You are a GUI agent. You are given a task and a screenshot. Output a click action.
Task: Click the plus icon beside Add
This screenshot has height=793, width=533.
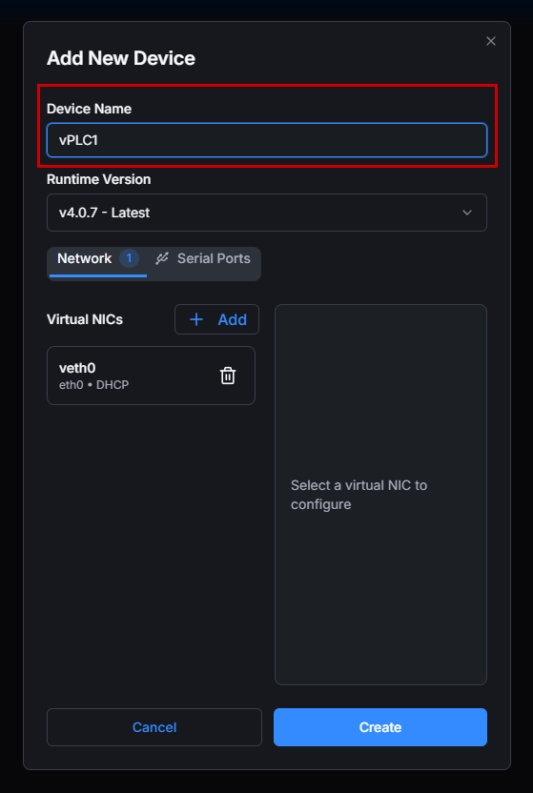tap(196, 319)
